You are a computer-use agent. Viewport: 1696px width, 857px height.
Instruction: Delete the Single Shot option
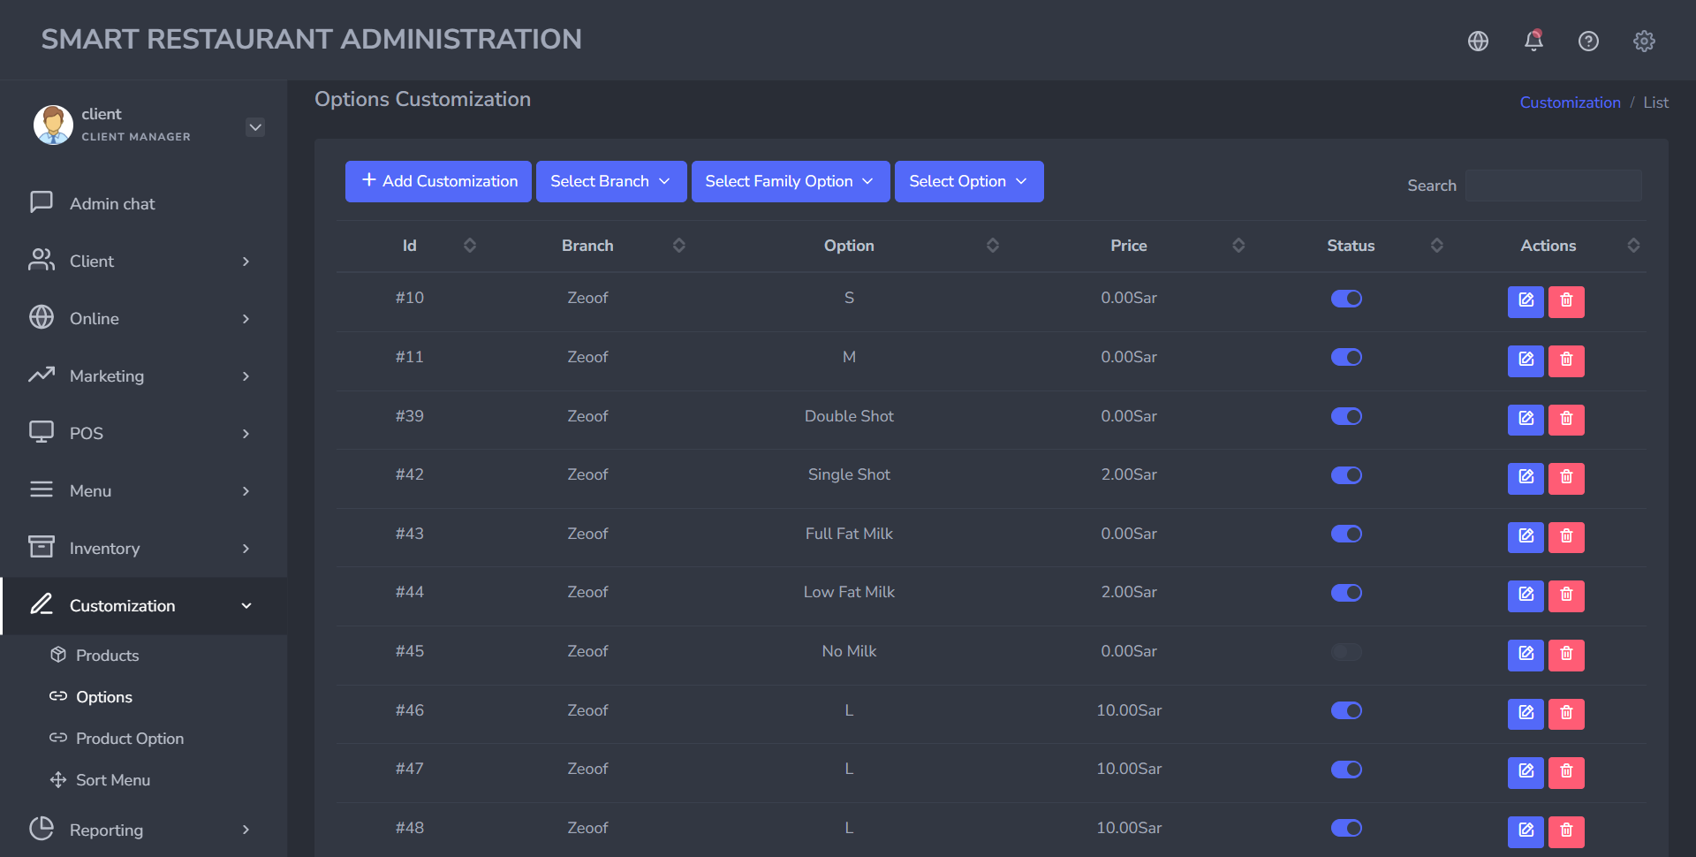[1566, 478]
